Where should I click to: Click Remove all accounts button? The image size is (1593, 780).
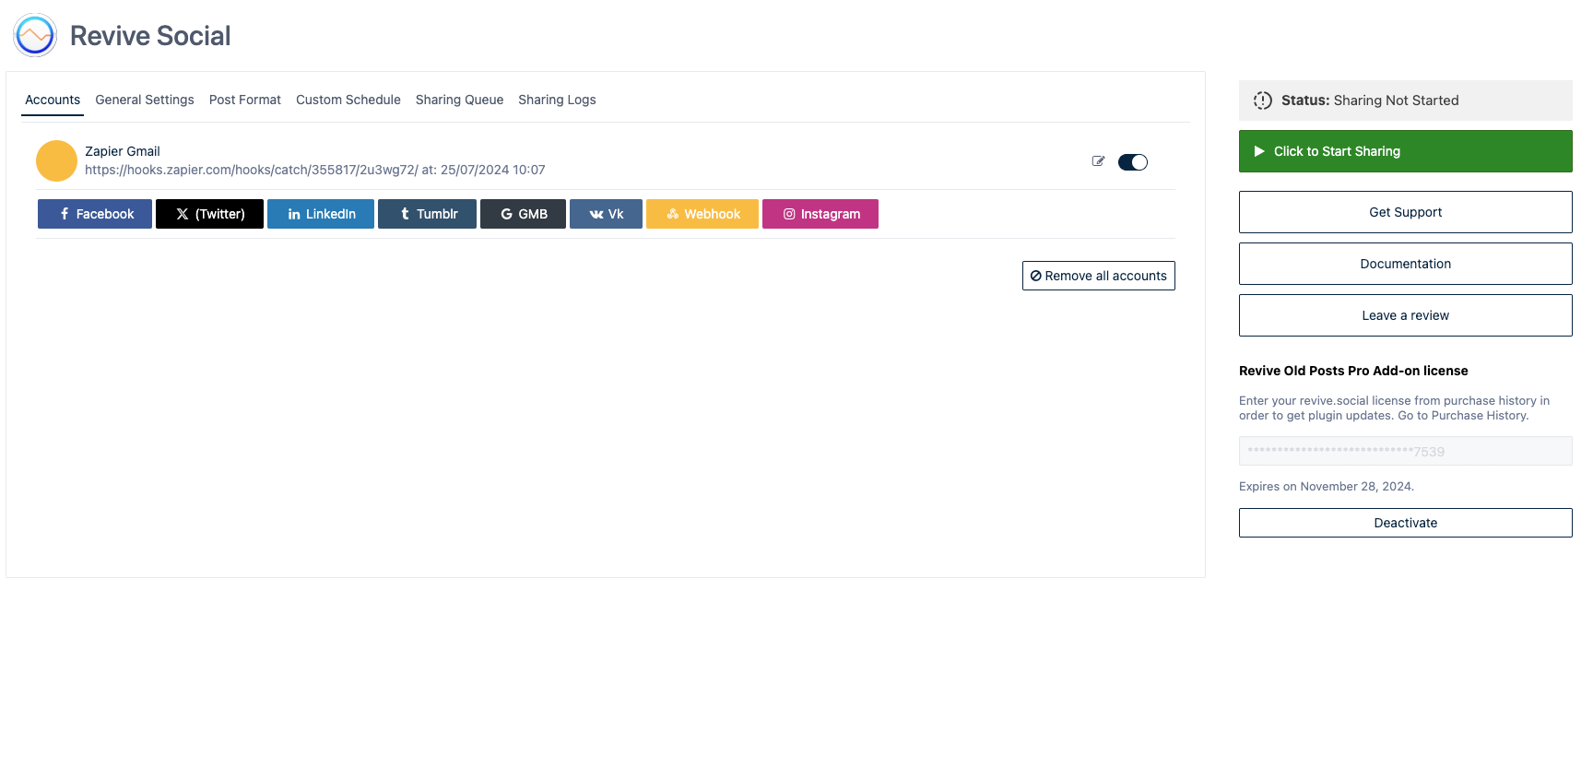1098,276
